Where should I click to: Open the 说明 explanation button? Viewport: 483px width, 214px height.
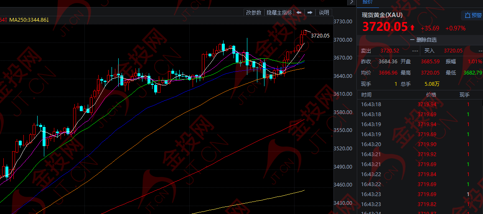coord(324,12)
